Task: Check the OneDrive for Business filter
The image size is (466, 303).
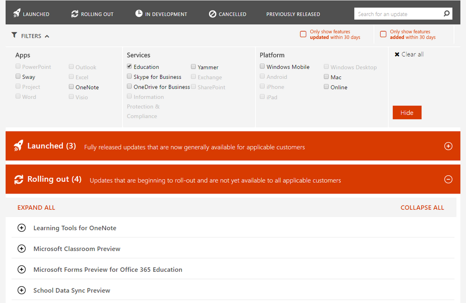Action: [129, 86]
